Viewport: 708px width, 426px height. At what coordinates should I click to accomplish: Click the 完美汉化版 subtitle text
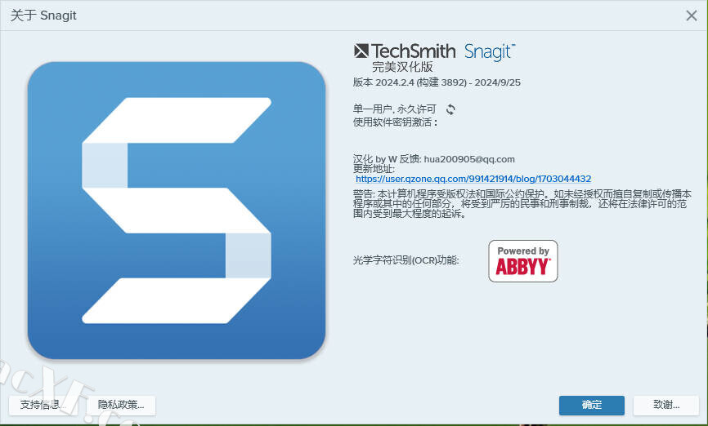pos(402,67)
